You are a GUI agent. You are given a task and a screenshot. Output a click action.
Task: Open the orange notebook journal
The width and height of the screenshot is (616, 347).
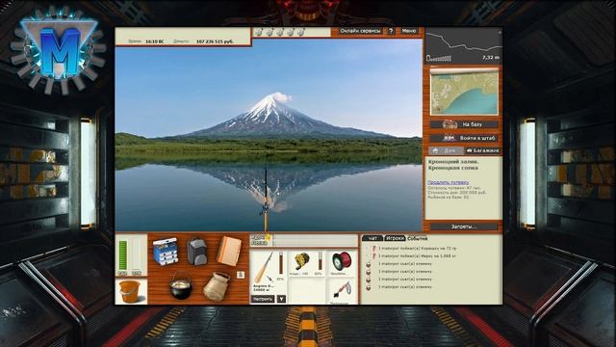(229, 251)
